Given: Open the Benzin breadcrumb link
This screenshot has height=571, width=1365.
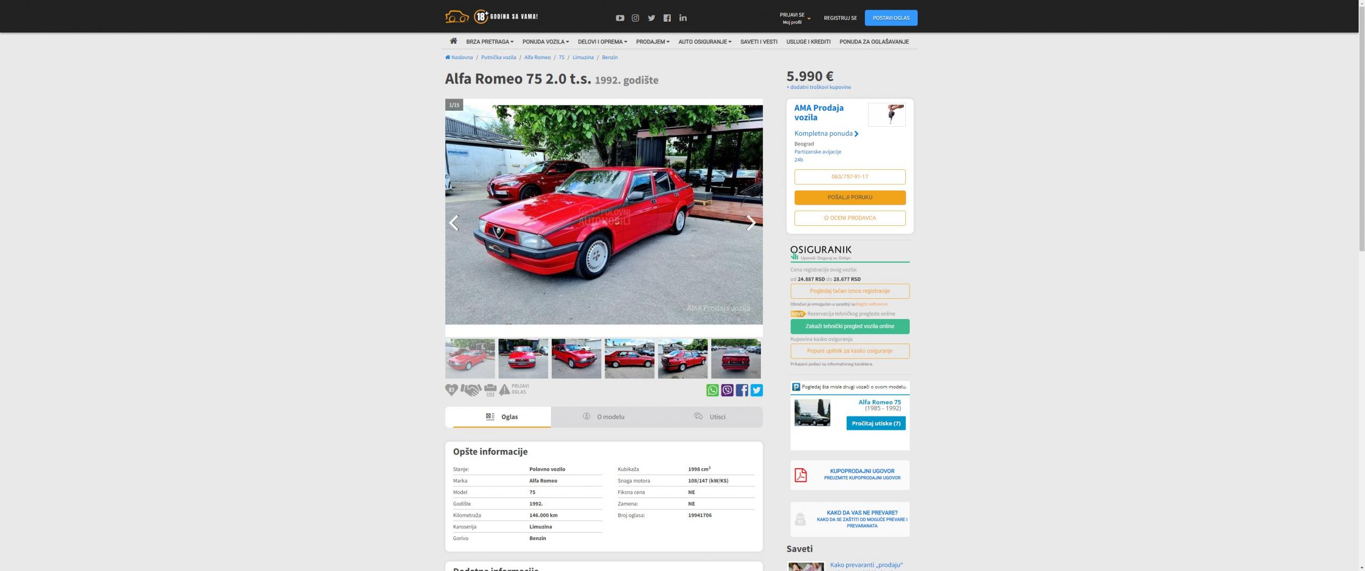Looking at the screenshot, I should tap(609, 58).
